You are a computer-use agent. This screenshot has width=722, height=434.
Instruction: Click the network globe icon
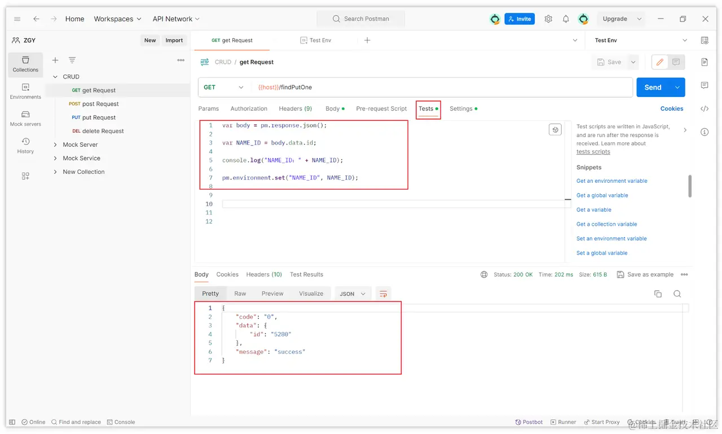[484, 274]
